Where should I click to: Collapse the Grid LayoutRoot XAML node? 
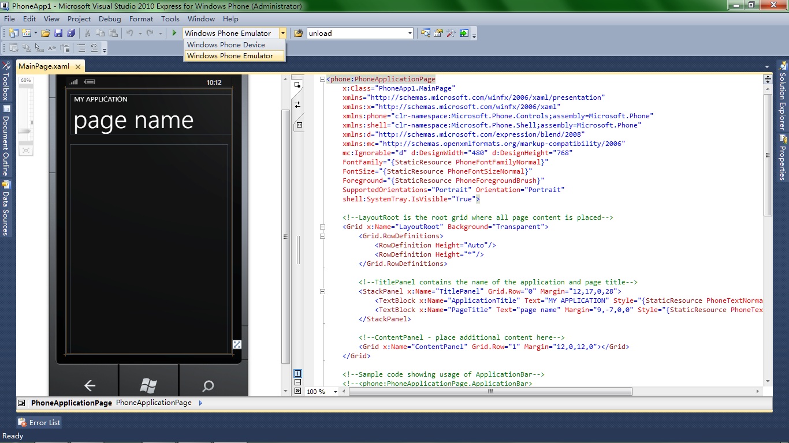pyautogui.click(x=323, y=227)
